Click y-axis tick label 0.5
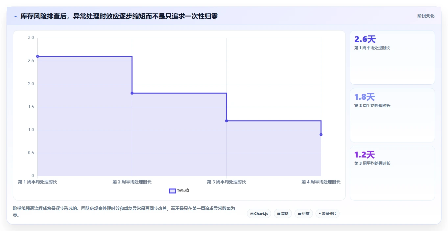Viewport: 448px width, 231px height. pos(31,153)
